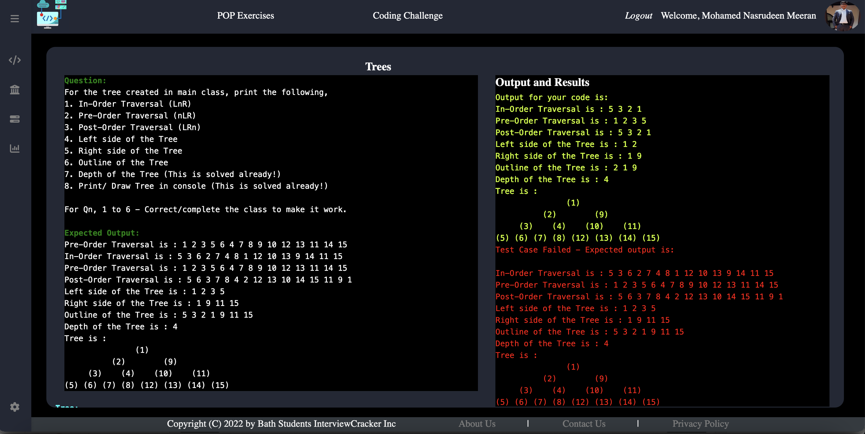
Task: Click yellow 'Left side of the Tree is : 1 2'
Action: click(566, 144)
